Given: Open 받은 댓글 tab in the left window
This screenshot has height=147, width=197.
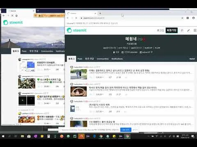Looking at the screenshot, I should 34,51.
